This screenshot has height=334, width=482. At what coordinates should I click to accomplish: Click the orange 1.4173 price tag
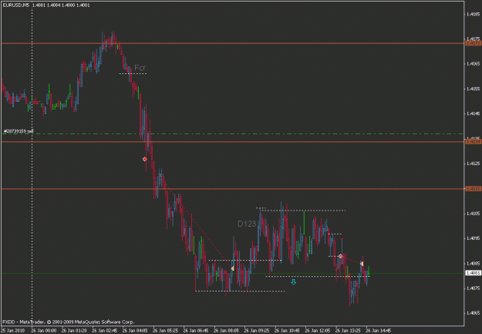[x=473, y=43]
